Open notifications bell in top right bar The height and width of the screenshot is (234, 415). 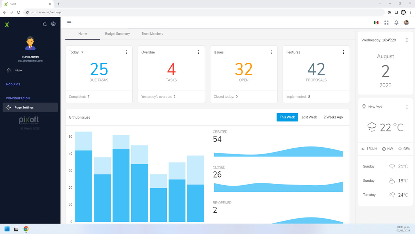396,23
